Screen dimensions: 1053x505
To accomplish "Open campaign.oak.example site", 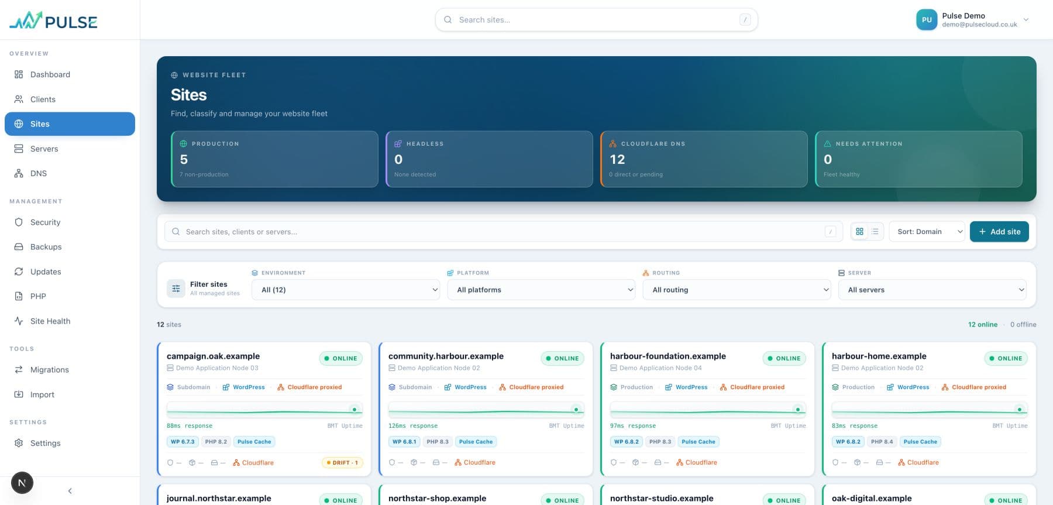I will [213, 356].
